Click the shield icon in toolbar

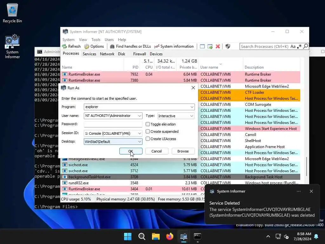tap(228, 46)
